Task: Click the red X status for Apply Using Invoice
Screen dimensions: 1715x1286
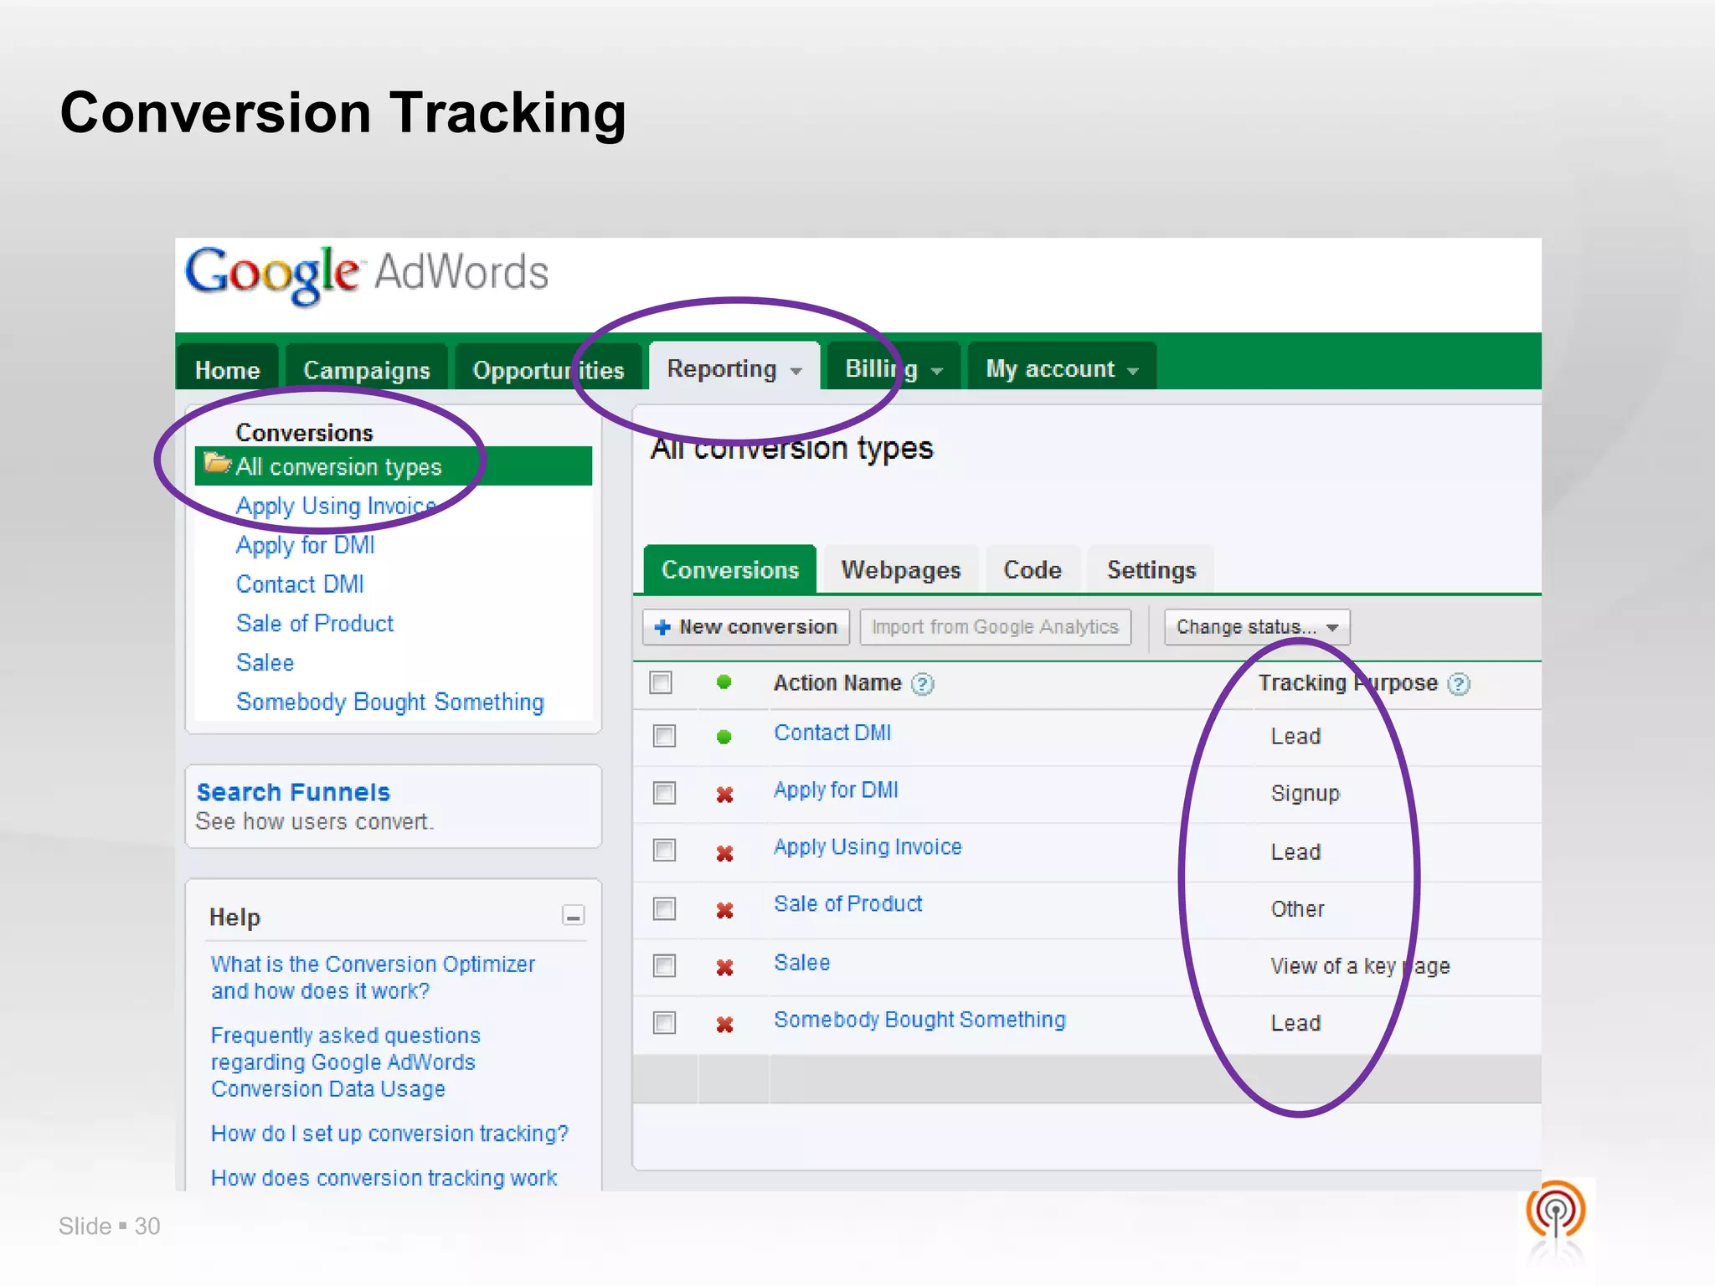Action: [725, 852]
